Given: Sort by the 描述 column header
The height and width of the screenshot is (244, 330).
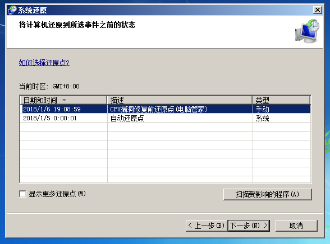Looking at the screenshot, I should (x=180, y=100).
